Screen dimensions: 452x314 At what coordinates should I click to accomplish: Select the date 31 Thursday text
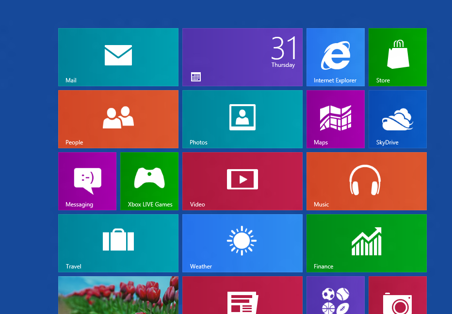coord(283,52)
